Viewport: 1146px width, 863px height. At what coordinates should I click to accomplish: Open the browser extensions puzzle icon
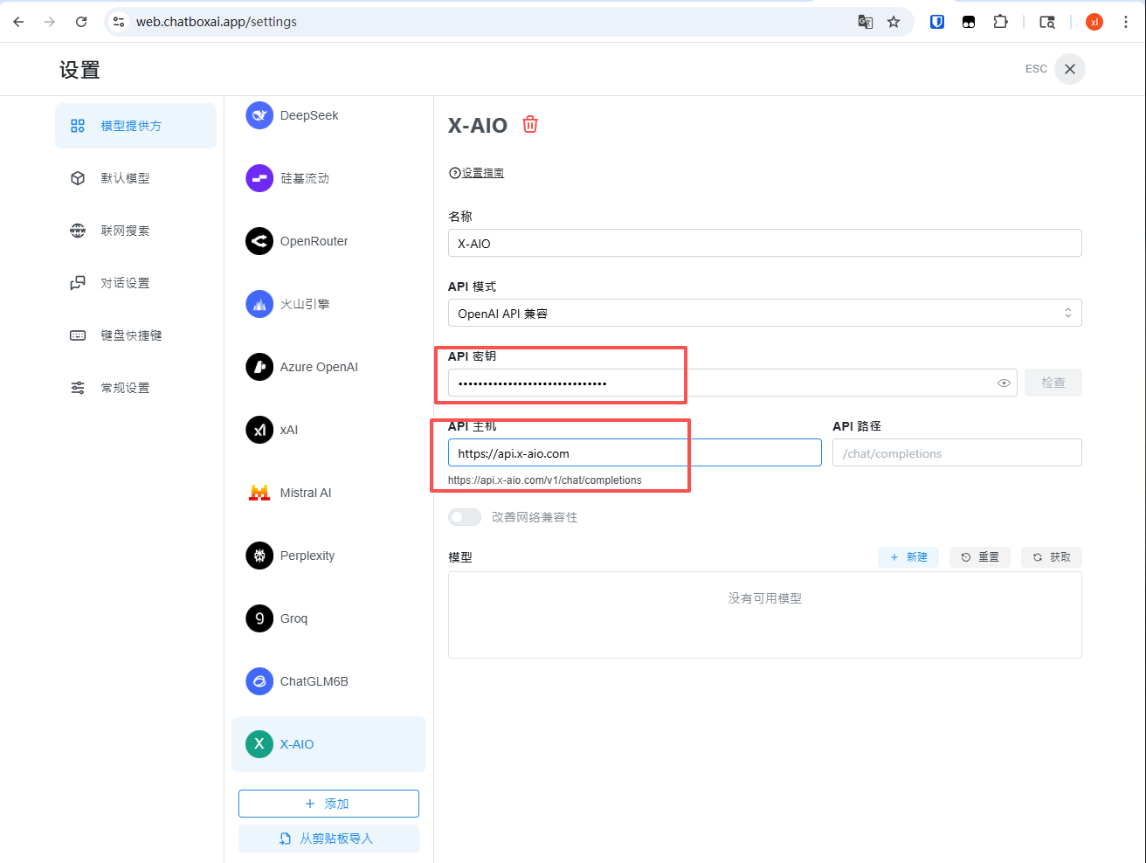coord(1001,22)
